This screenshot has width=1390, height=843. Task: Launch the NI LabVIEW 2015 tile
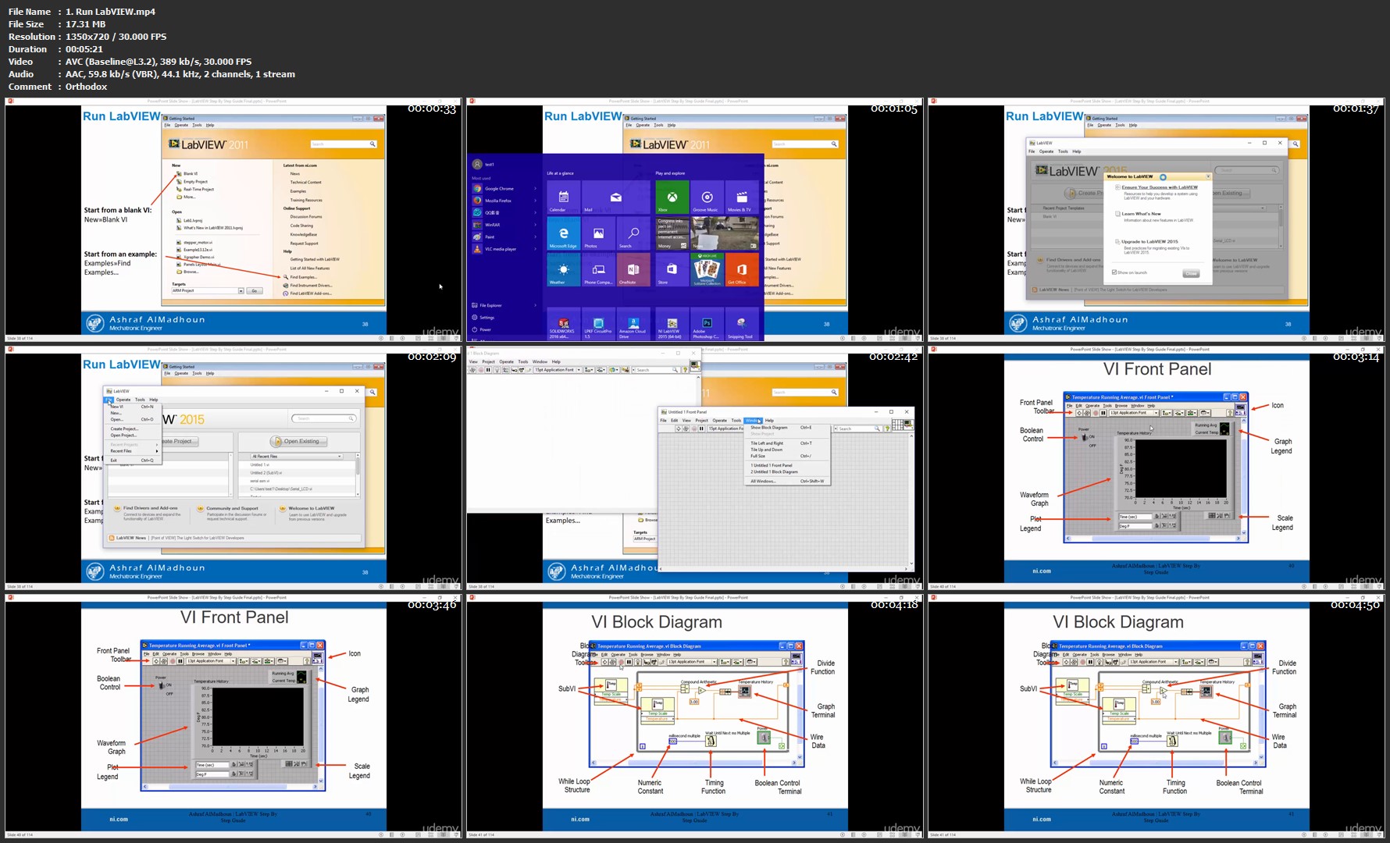click(672, 324)
